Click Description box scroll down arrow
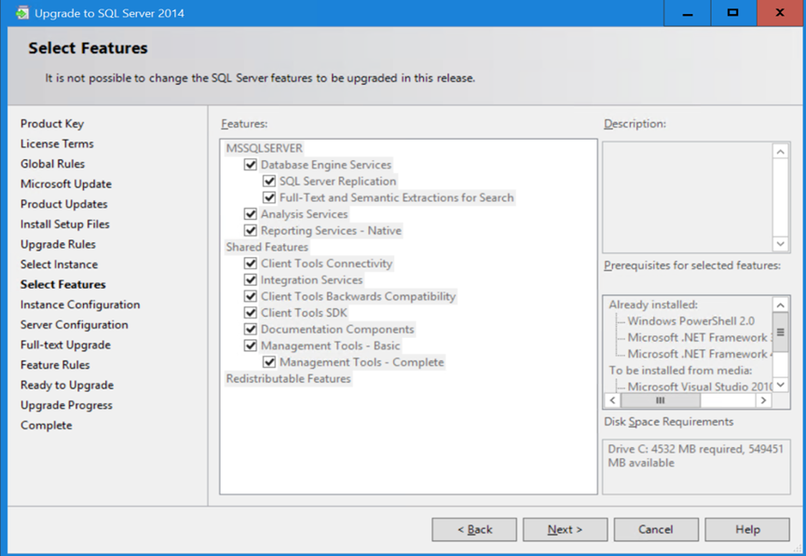This screenshot has height=556, width=806. point(780,244)
